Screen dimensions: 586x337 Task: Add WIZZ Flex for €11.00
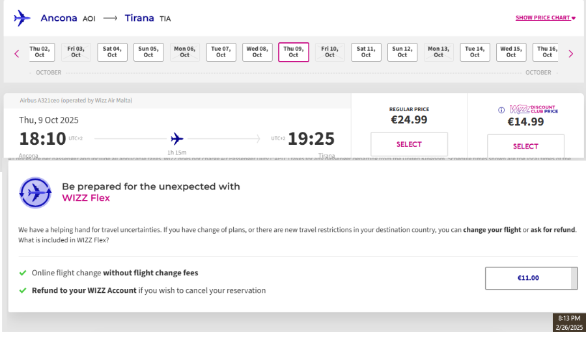point(531,278)
